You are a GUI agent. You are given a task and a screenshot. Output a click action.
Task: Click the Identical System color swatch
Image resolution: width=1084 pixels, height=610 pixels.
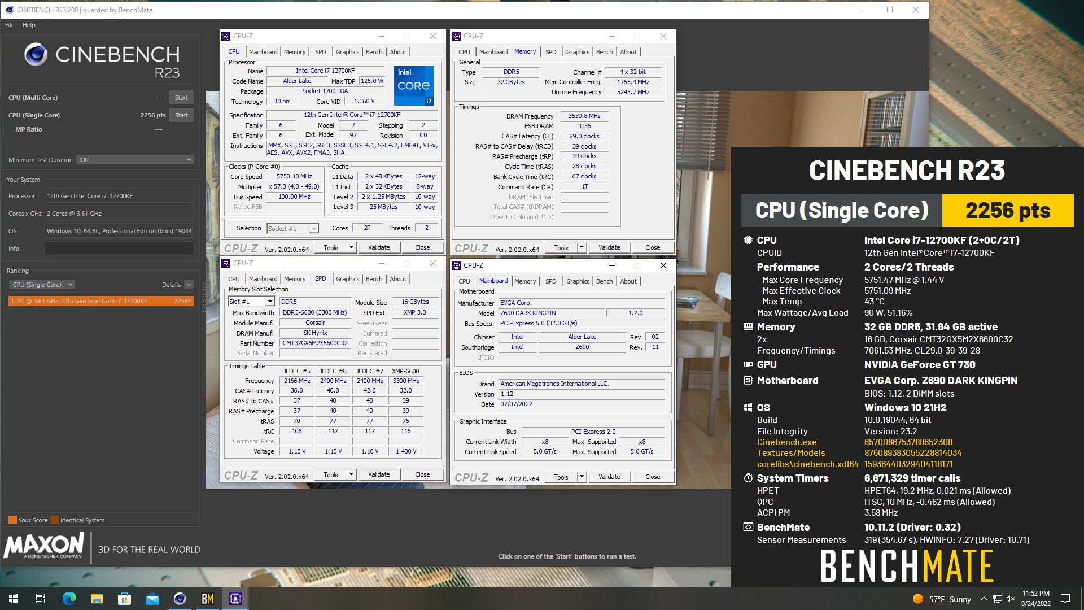click(x=54, y=520)
